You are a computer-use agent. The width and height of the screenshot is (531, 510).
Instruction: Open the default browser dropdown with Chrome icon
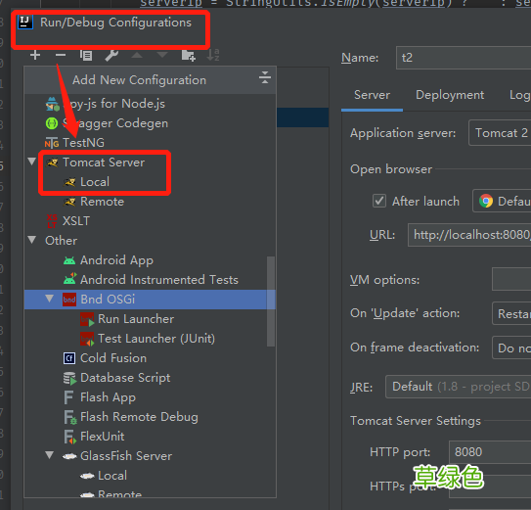click(502, 201)
